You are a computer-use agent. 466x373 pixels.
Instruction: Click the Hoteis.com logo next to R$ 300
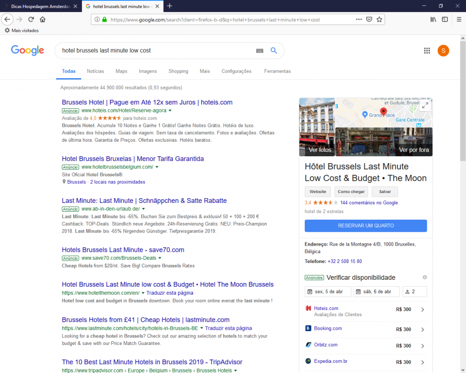(308, 309)
